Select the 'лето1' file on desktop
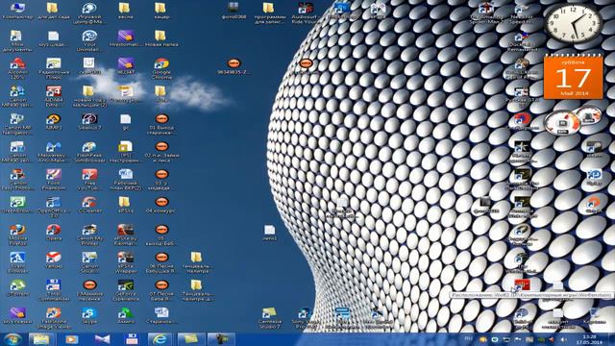 coord(269,233)
